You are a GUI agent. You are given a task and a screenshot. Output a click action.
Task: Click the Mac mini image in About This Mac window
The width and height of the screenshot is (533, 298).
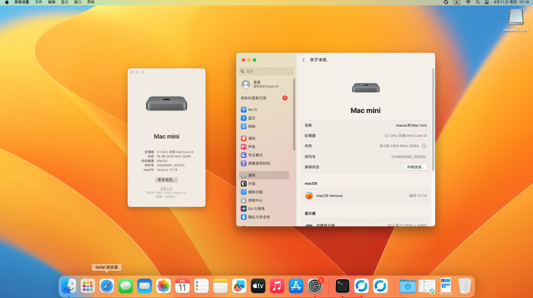point(166,103)
